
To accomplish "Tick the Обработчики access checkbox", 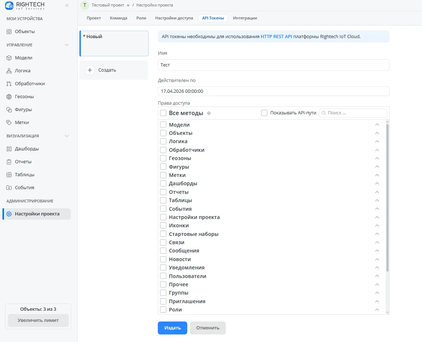I will (163, 150).
